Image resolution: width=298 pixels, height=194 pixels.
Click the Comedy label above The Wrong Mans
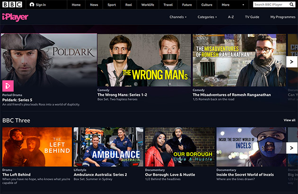104,90
